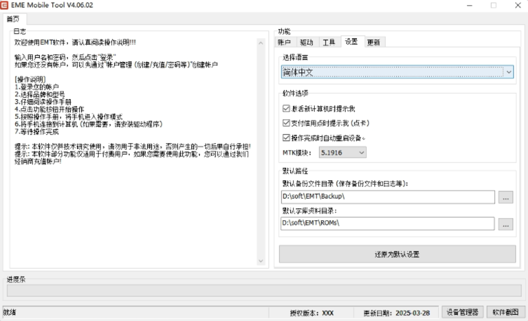Click the empty 进度条 progress bar
This screenshot has width=528, height=321.
(x=264, y=290)
